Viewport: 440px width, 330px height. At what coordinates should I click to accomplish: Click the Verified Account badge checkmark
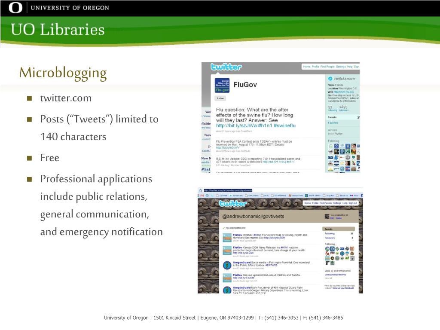[330, 79]
